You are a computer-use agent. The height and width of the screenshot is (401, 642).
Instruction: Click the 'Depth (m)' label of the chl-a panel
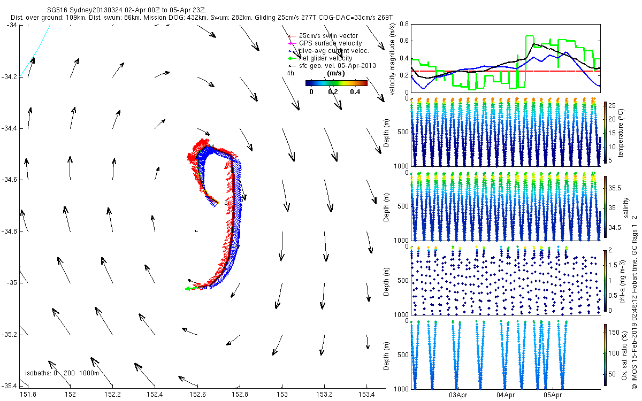387,282
